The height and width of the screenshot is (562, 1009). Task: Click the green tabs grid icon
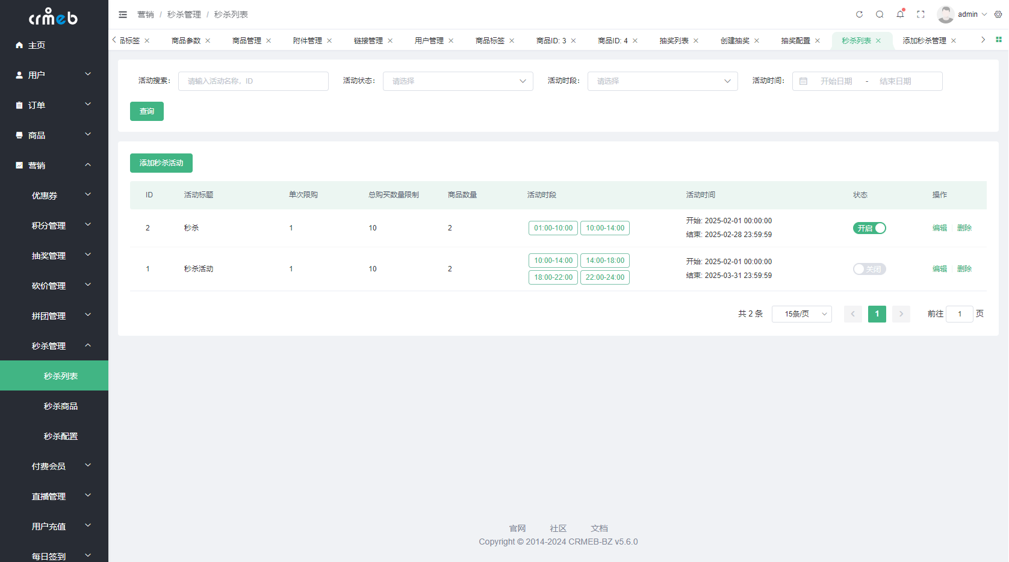coord(999,40)
